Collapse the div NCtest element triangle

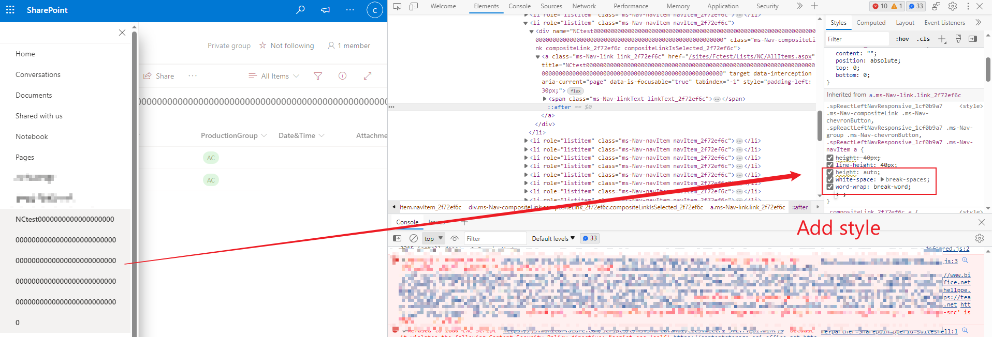click(531, 32)
